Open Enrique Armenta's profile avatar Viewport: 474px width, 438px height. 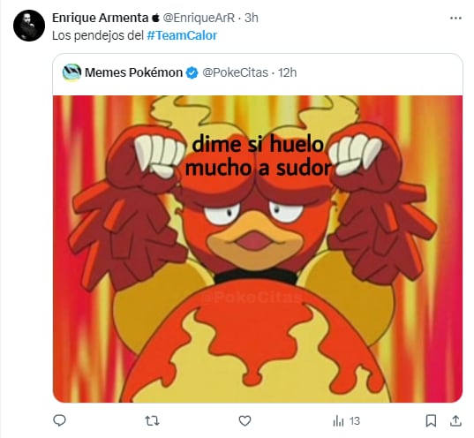[x=29, y=26]
